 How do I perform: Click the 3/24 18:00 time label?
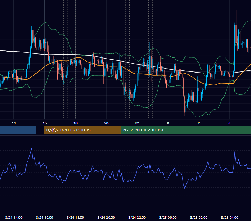pyautogui.click(x=75, y=217)
